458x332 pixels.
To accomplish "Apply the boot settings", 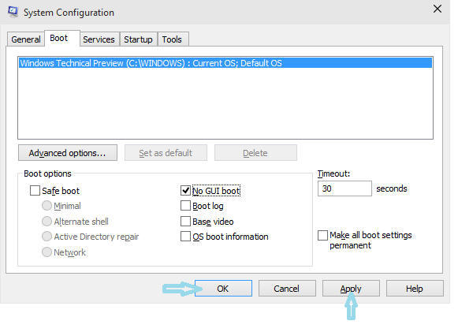I will pyautogui.click(x=351, y=289).
